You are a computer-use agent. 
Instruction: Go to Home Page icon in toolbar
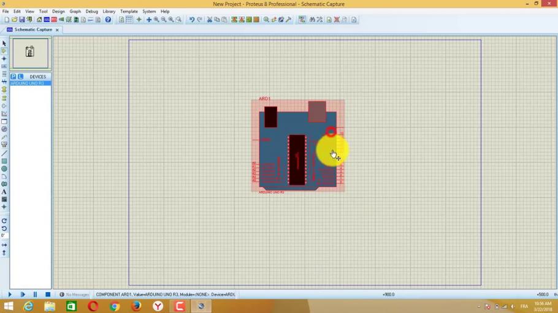pyautogui.click(x=39, y=20)
